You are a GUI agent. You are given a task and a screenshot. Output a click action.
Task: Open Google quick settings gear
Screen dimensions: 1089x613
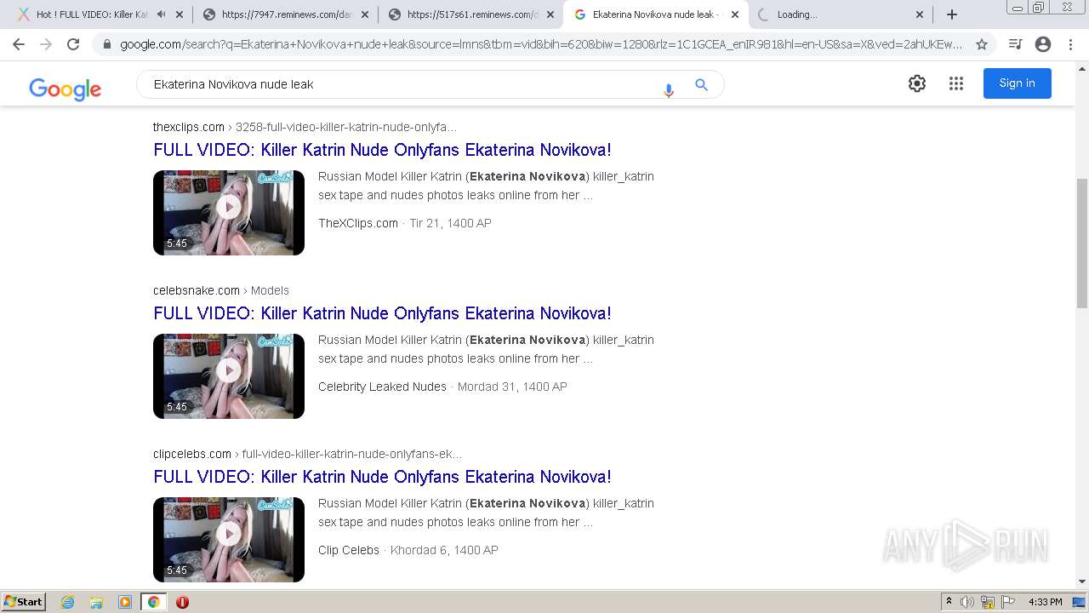click(x=917, y=83)
